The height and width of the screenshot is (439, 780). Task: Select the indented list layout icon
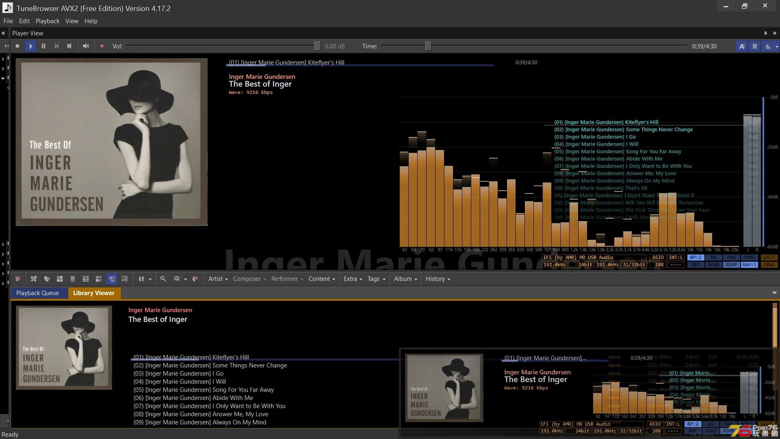click(x=125, y=279)
